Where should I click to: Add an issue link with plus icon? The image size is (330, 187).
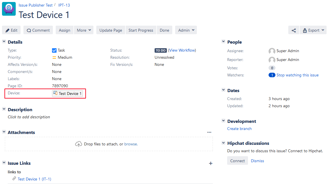[211, 163]
